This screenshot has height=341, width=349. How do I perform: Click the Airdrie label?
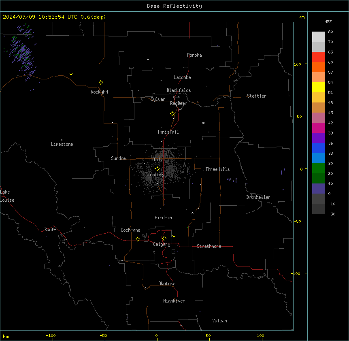[x=164, y=217]
